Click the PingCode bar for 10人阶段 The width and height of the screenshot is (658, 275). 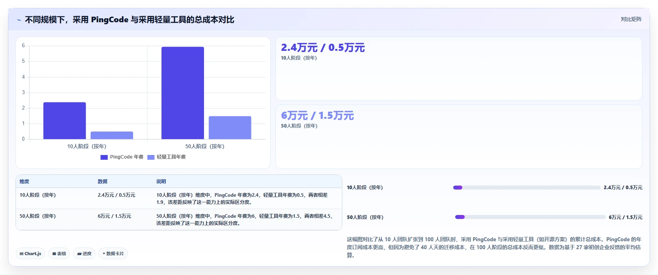(65, 120)
